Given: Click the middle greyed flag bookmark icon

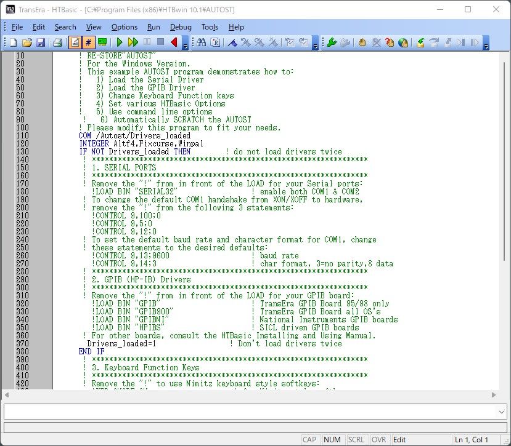Looking at the screenshot, I should tap(260, 42).
